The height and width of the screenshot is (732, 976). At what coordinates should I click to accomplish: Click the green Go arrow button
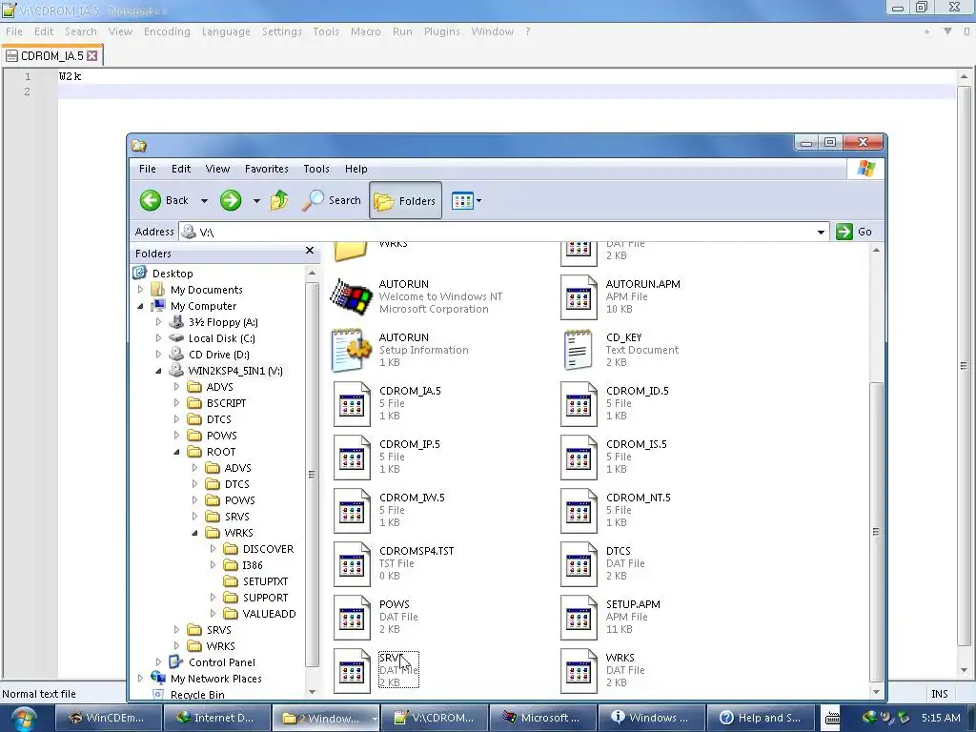pos(844,232)
